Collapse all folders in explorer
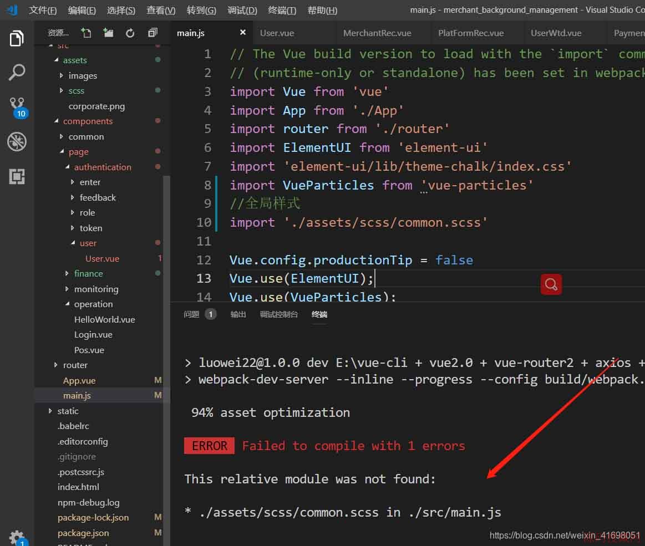Viewport: 645px width, 546px height. tap(153, 33)
